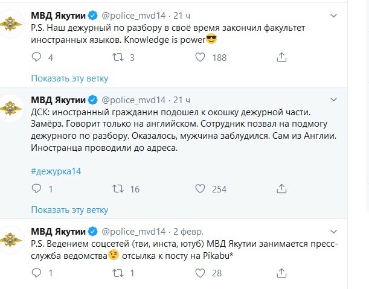The width and height of the screenshot is (369, 289).
Task: Share the #дежурка14 tweet
Action: click(281, 189)
